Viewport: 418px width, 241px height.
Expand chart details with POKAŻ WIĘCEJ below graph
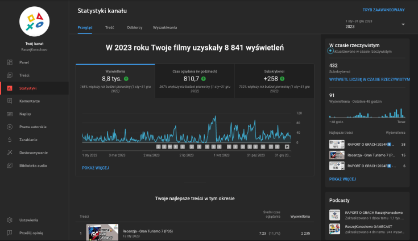click(96, 168)
